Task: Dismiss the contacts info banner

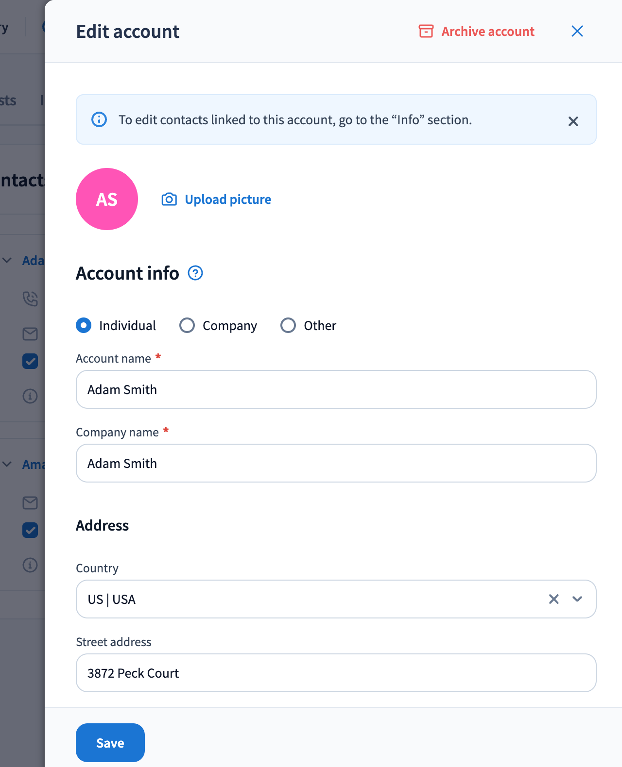Action: (x=573, y=121)
